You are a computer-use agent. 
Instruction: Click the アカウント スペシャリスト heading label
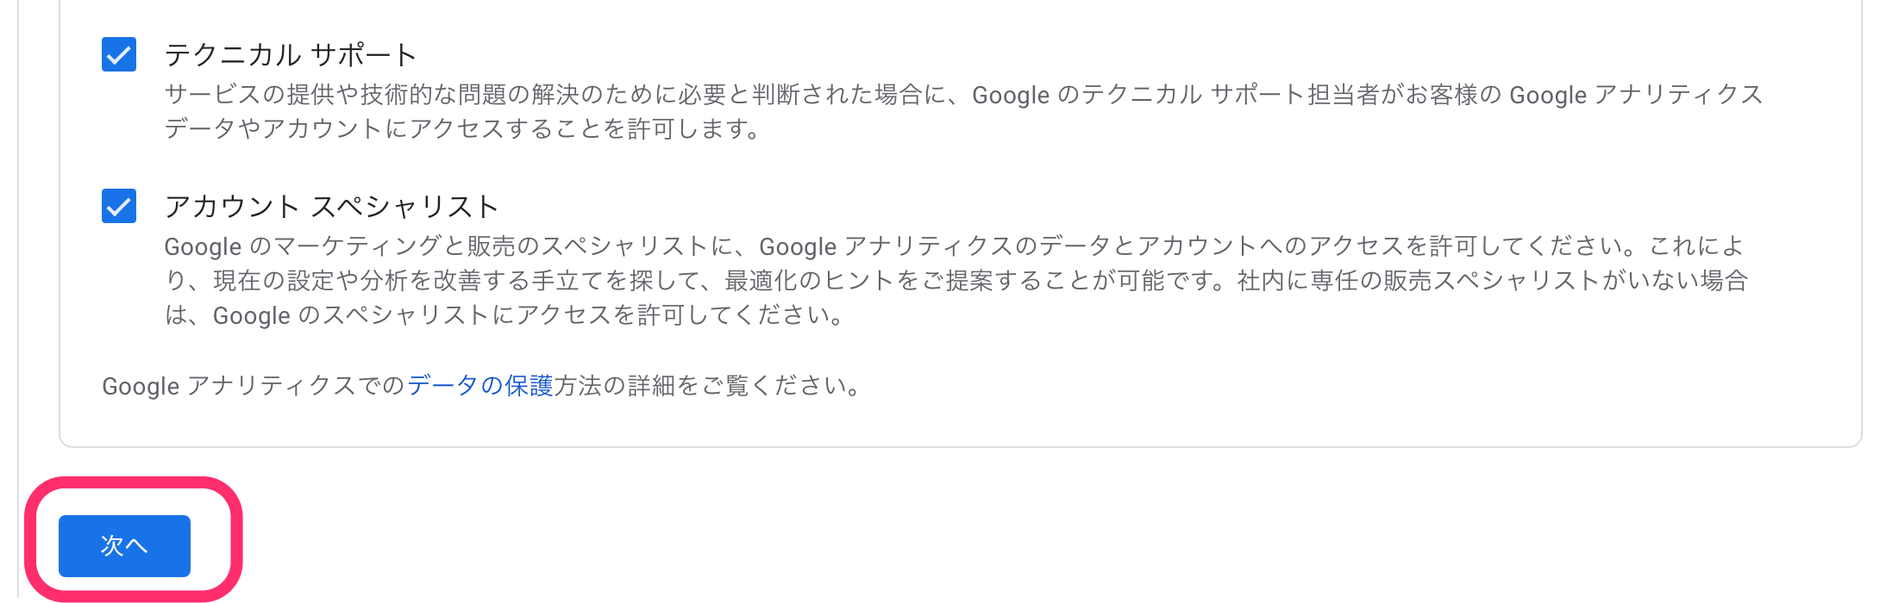[x=332, y=207]
